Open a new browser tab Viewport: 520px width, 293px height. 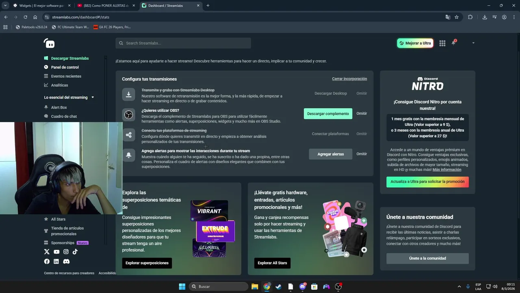click(x=208, y=6)
